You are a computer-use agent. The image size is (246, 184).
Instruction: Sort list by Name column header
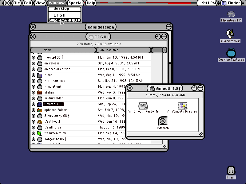[x=63, y=50]
